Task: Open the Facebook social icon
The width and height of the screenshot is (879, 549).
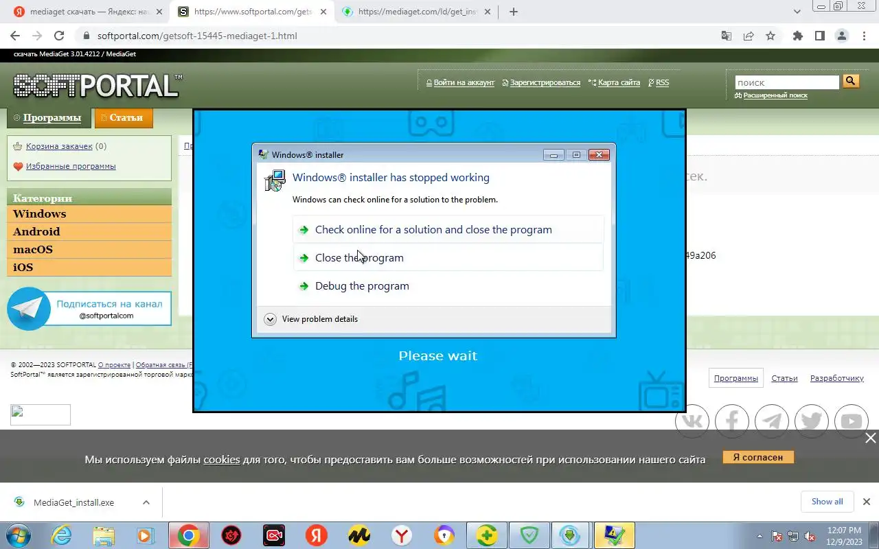Action: [732, 421]
